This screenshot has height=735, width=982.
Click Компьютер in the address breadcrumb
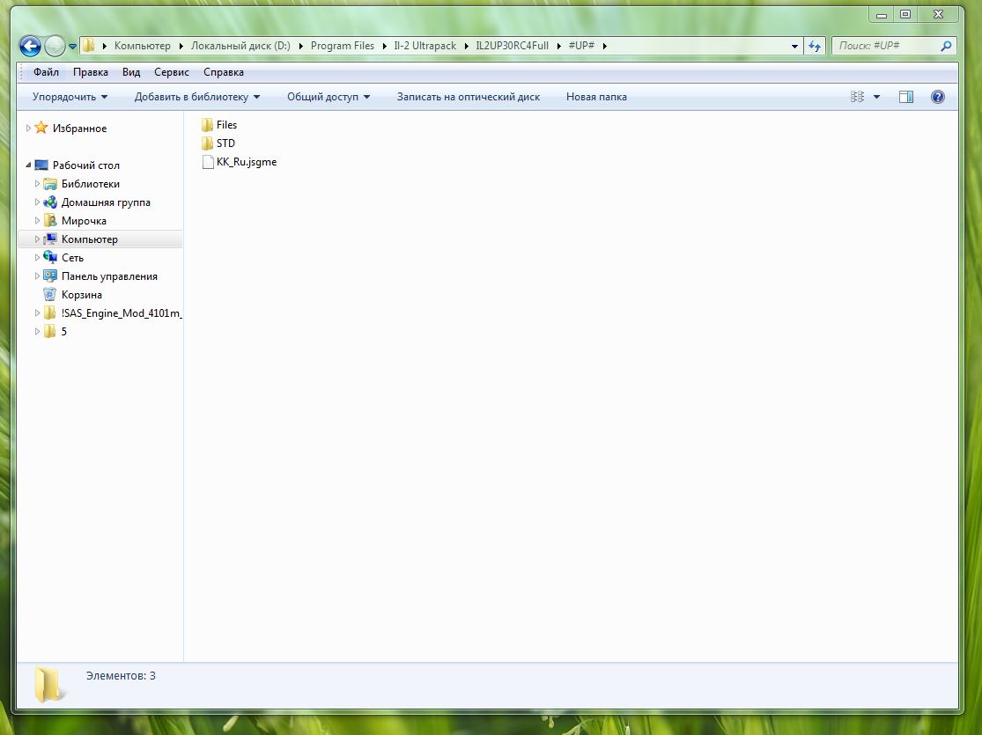point(142,46)
